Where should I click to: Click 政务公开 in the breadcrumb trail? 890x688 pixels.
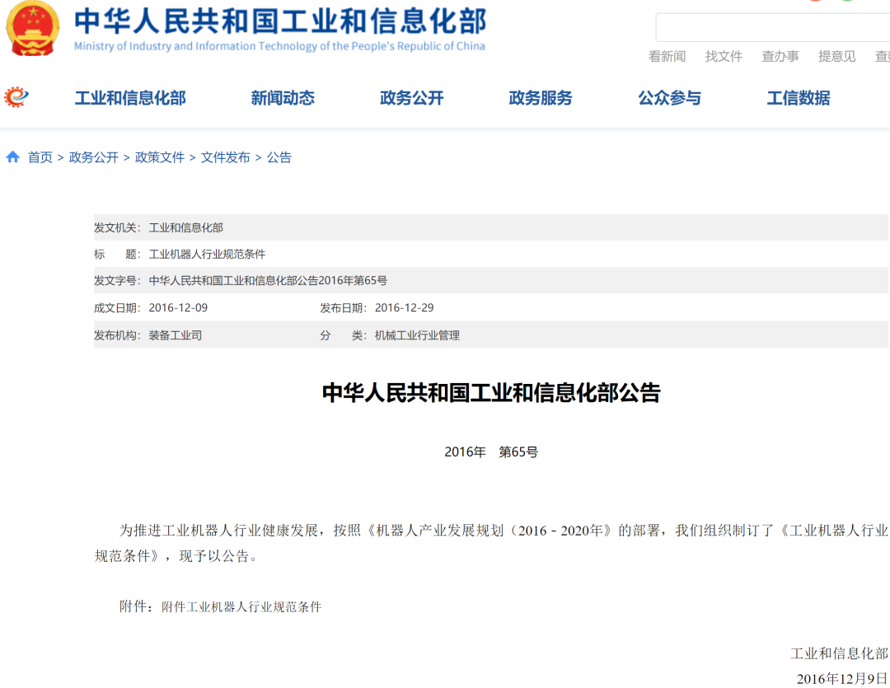pos(94,157)
